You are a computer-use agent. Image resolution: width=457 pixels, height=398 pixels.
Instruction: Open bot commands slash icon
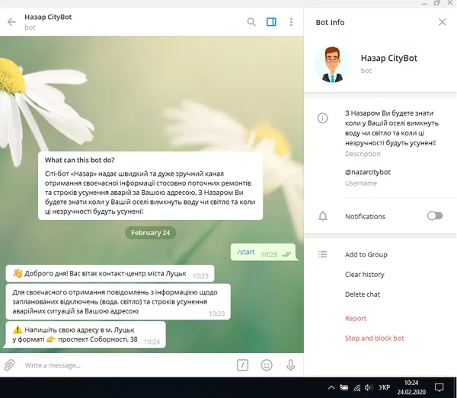point(242,365)
